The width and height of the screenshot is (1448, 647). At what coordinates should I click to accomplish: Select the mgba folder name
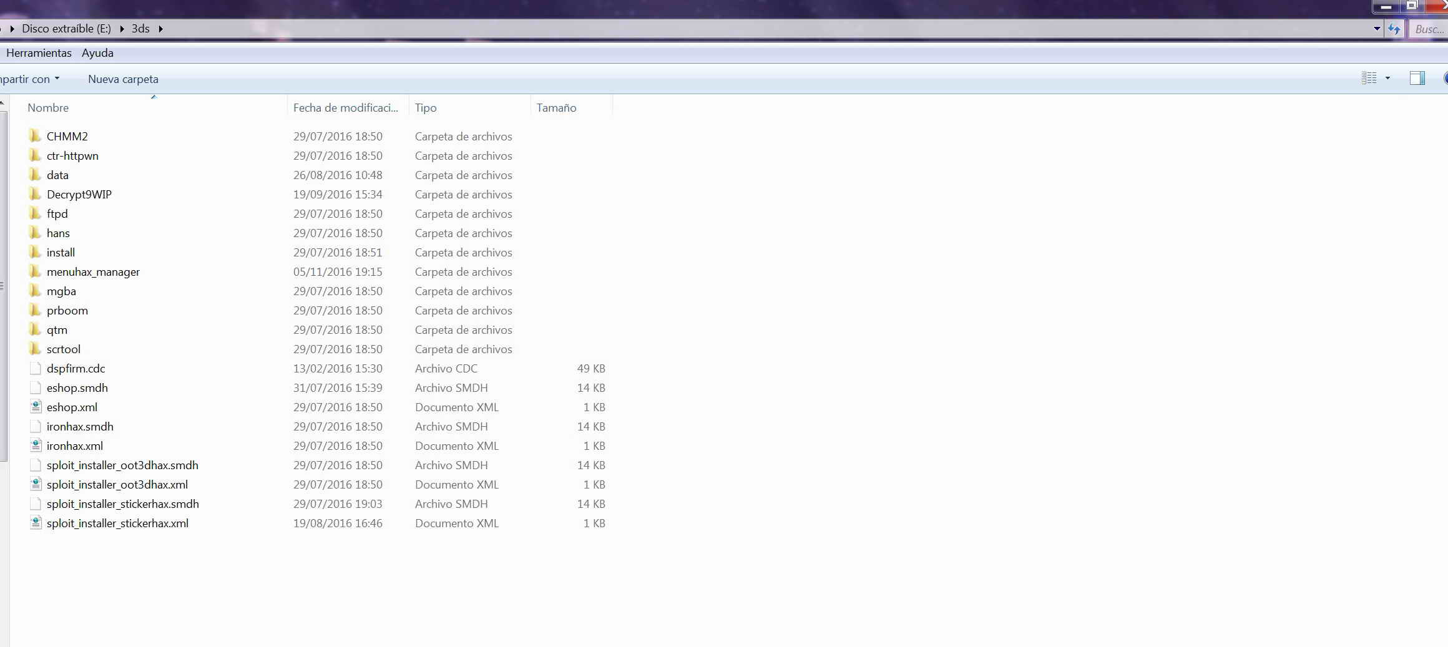tap(61, 291)
